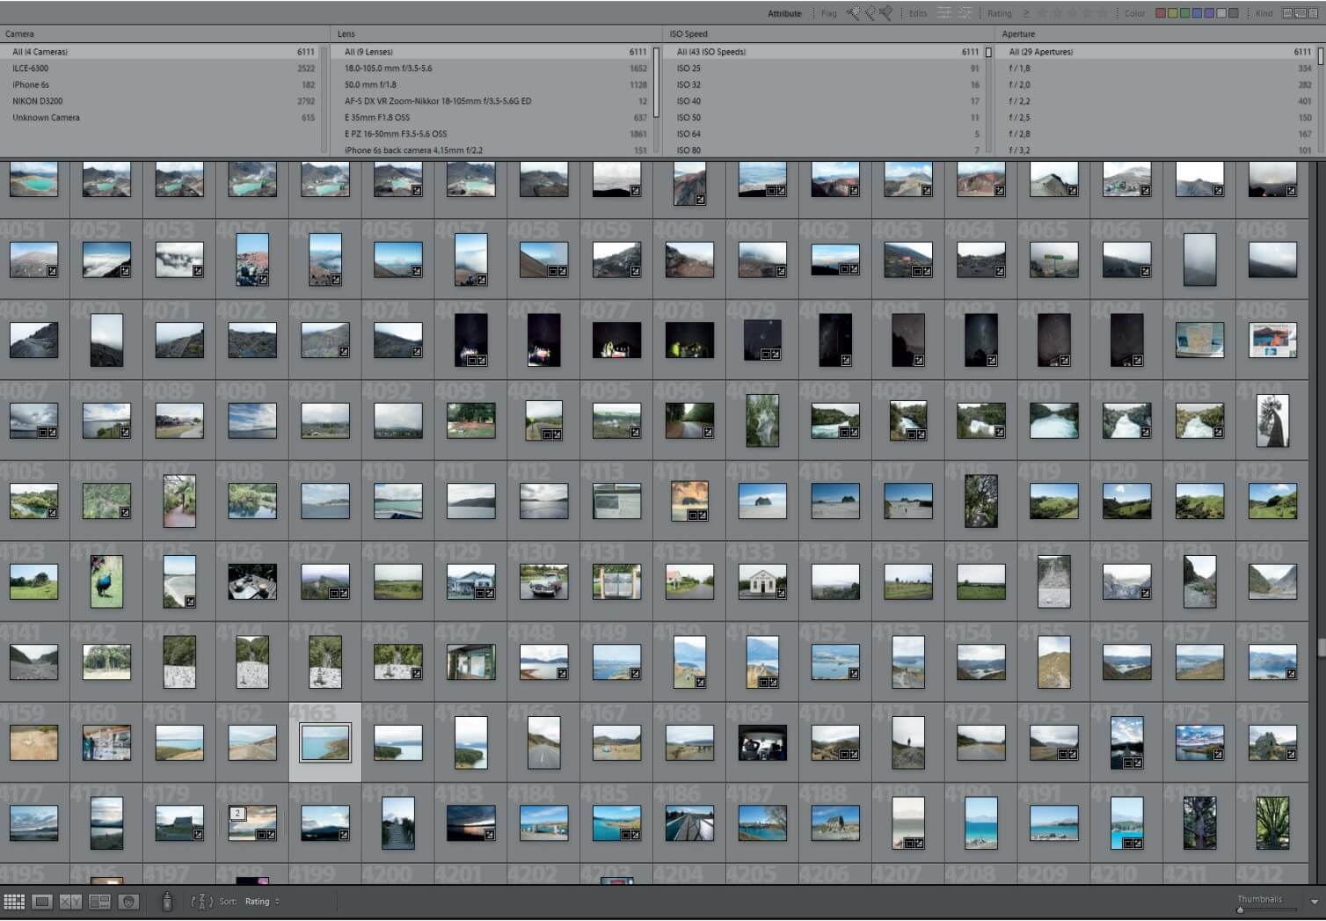Select the Painter spray can tool
The height and width of the screenshot is (921, 1326).
coord(167,902)
